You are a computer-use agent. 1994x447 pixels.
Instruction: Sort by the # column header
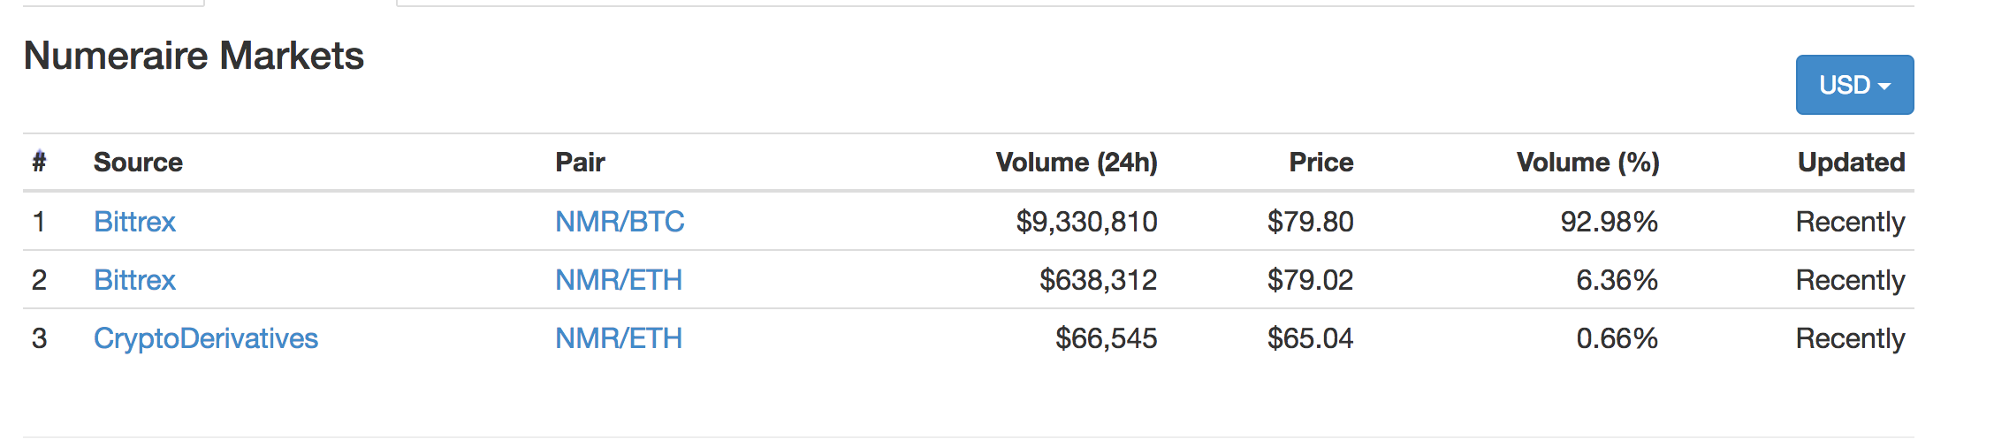click(x=39, y=162)
